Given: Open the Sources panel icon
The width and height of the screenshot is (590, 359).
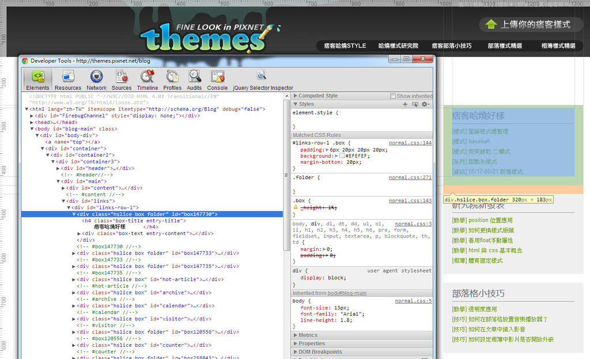Looking at the screenshot, I should 122,77.
